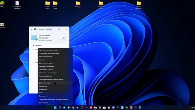Open BlueStacks green layered taskbar icon
Screen dimensions: 195x110
[127, 108]
